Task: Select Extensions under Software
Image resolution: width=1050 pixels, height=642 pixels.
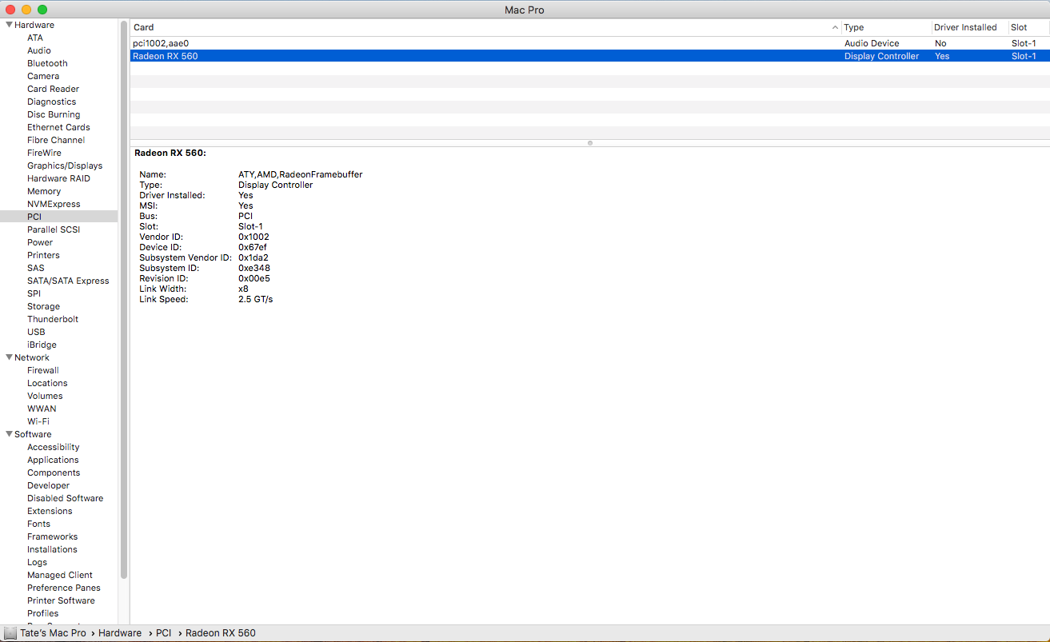Action: click(x=50, y=511)
